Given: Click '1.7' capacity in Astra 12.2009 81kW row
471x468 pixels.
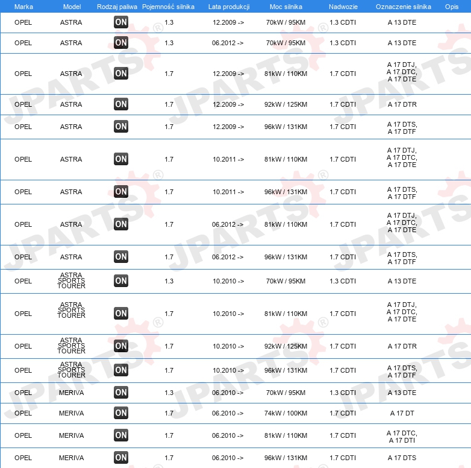Looking at the screenshot, I should click(169, 74).
